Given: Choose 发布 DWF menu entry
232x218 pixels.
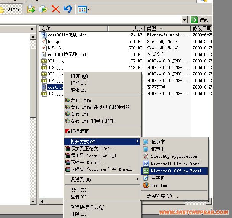Looking at the screenshot, I should (x=102, y=114).
